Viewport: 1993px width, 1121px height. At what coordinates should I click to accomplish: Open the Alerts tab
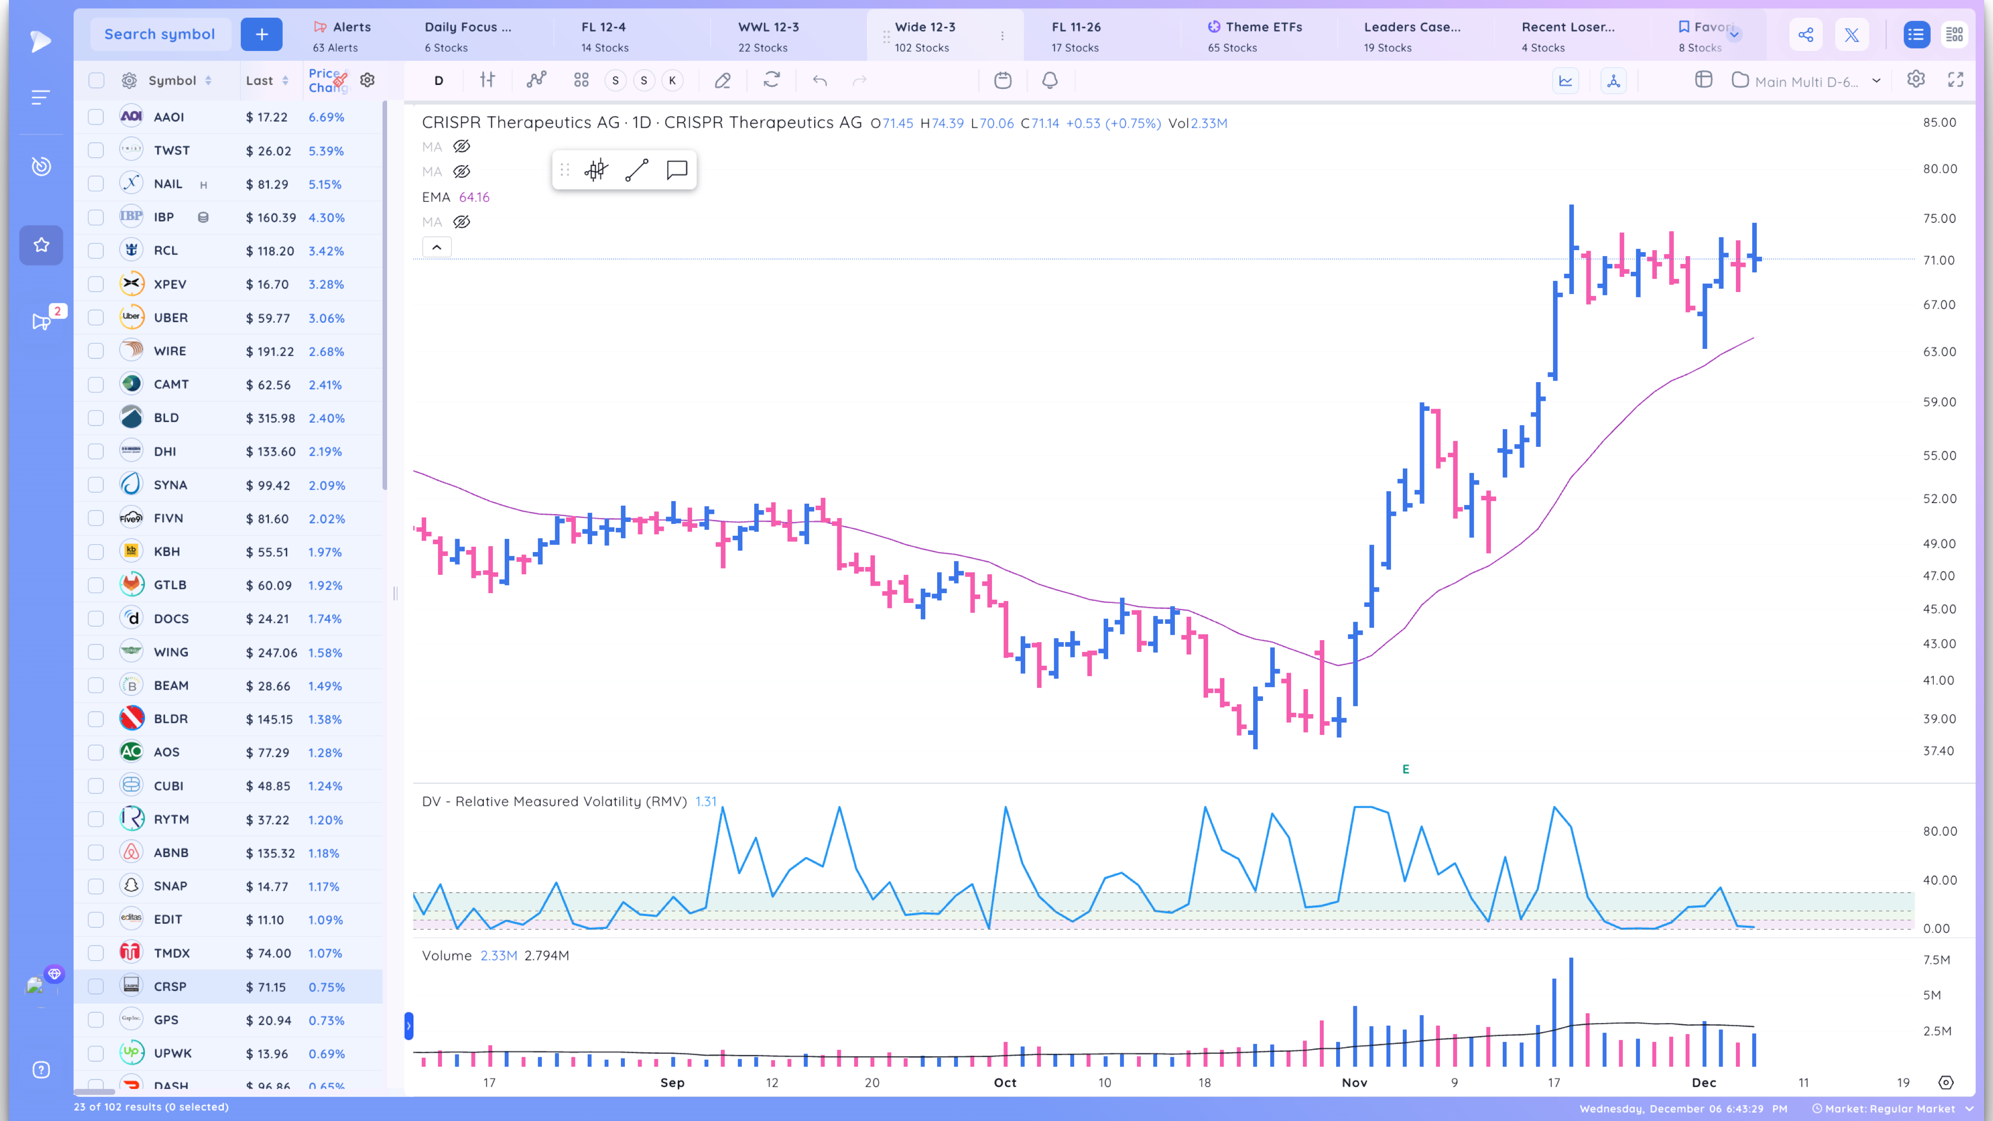tap(342, 37)
